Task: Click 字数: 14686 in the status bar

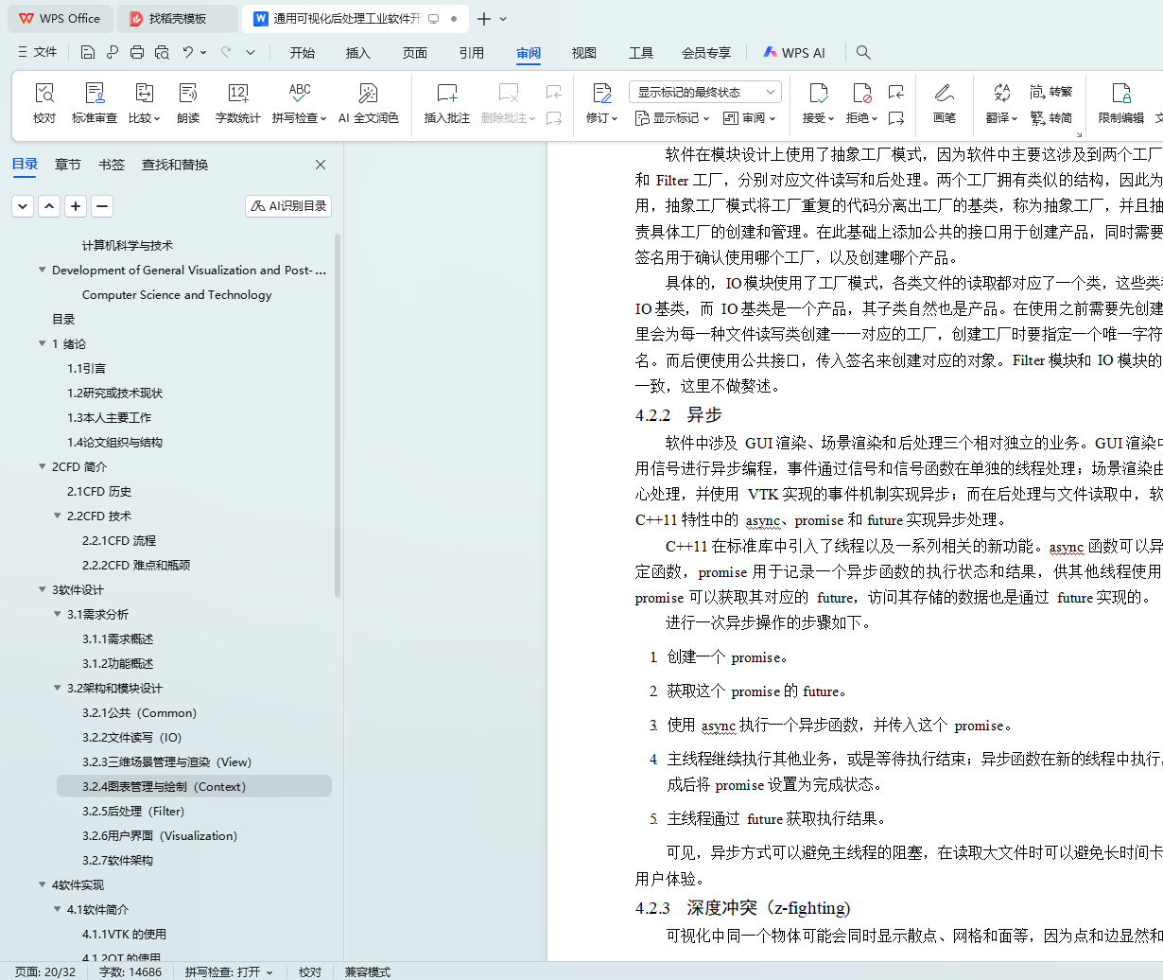Action: (x=130, y=971)
